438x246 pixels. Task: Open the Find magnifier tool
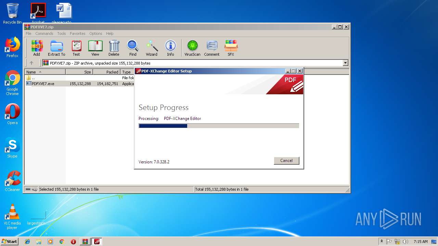tap(133, 48)
